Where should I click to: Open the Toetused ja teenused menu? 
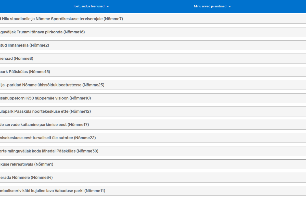pos(89,6)
